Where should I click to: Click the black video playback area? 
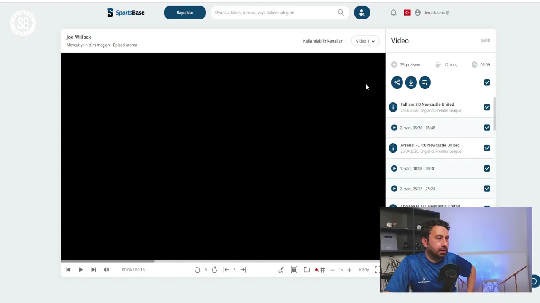pos(223,157)
